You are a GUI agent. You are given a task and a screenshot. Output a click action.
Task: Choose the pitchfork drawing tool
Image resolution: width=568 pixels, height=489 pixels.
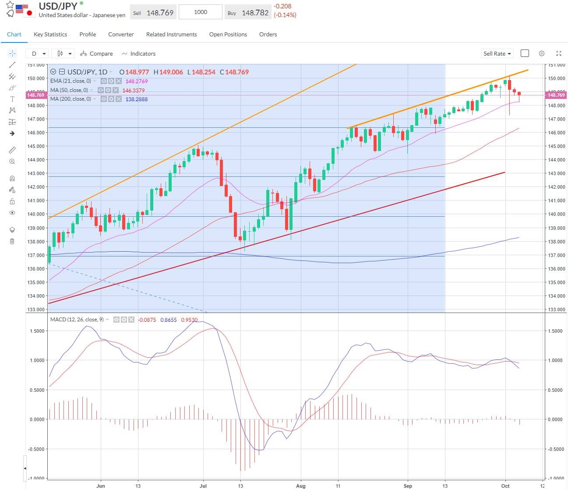(x=12, y=76)
